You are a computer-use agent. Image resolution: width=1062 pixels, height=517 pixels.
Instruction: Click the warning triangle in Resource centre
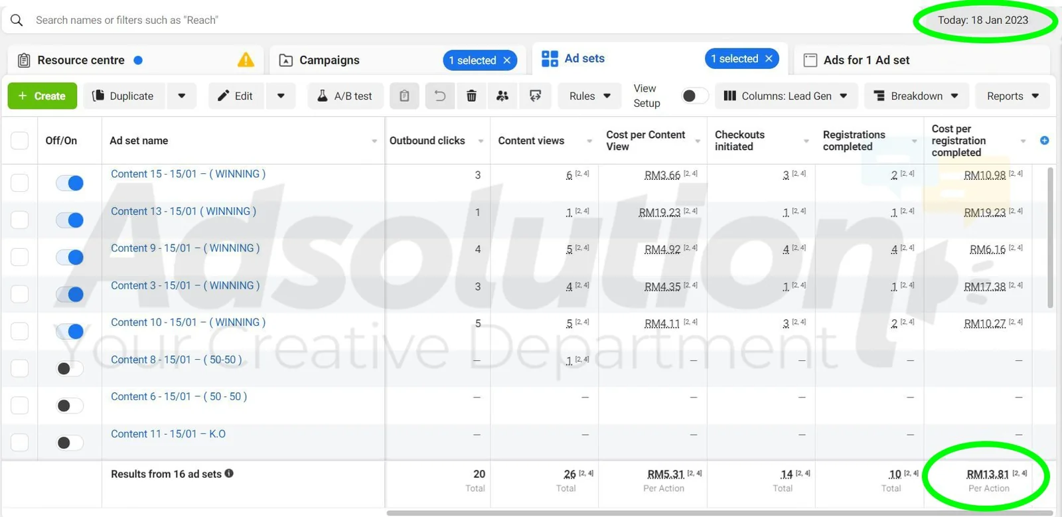click(246, 60)
